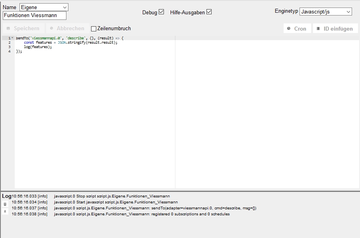Open the Name group dropdown showing Eigene
Image resolution: width=360 pixels, height=238 pixels.
coord(44,7)
